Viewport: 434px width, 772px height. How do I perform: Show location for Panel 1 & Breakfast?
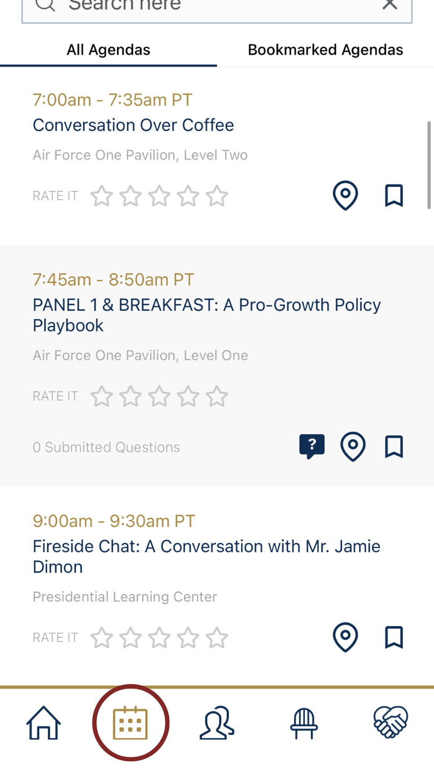click(x=353, y=447)
